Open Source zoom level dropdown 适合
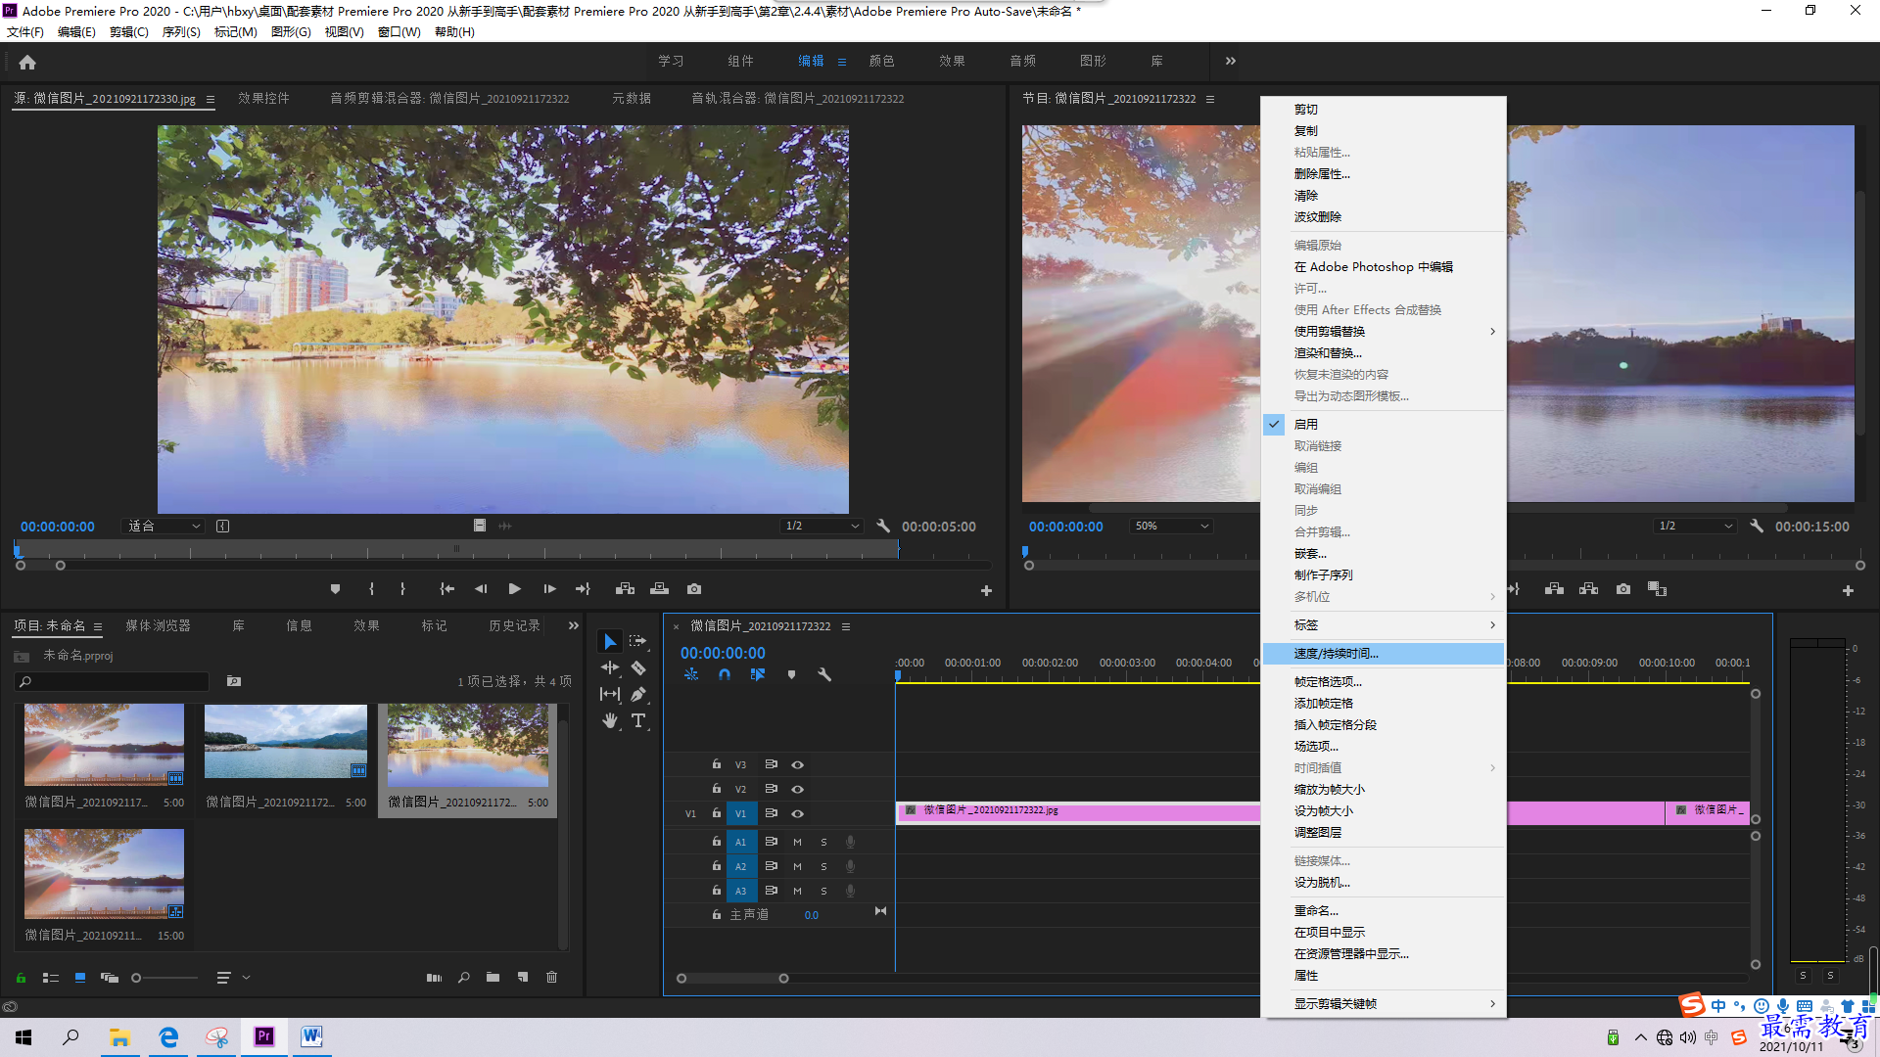The image size is (1880, 1057). click(x=163, y=526)
